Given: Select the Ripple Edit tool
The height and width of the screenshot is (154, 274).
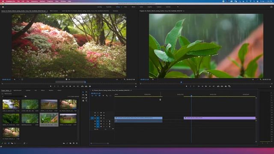Looking at the screenshot, I should coord(83,95).
